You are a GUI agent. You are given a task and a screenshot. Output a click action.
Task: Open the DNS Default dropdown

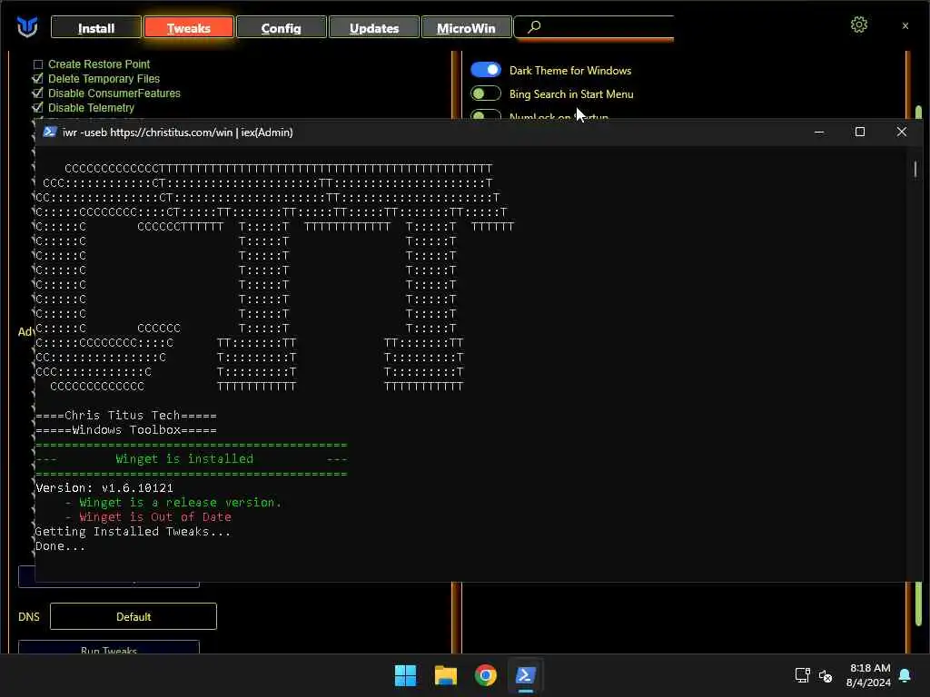(134, 616)
